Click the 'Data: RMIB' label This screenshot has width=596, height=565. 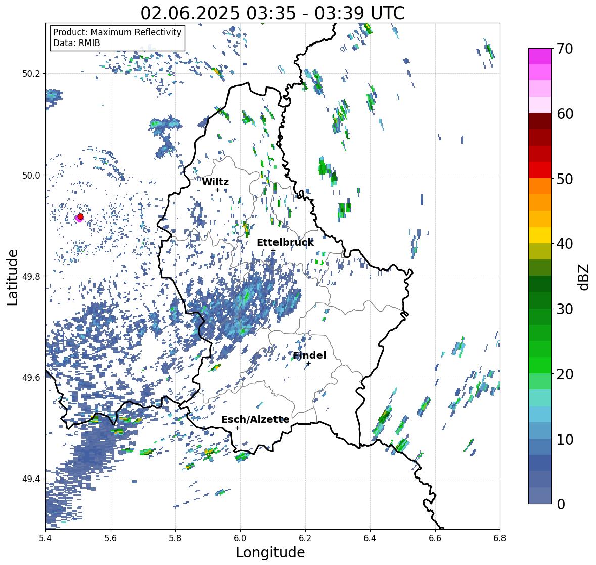(76, 43)
